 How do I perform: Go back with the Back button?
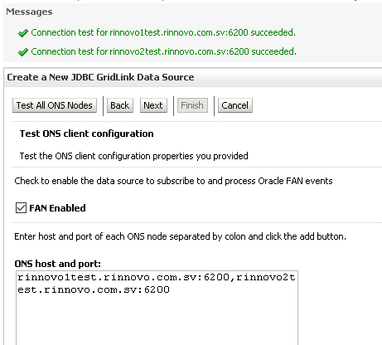(x=120, y=105)
